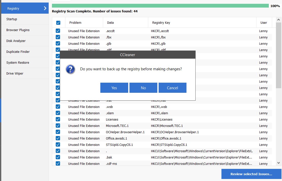Click the Registry Scan Complete status text
Viewport: 282px width, 181px height.
click(95, 11)
